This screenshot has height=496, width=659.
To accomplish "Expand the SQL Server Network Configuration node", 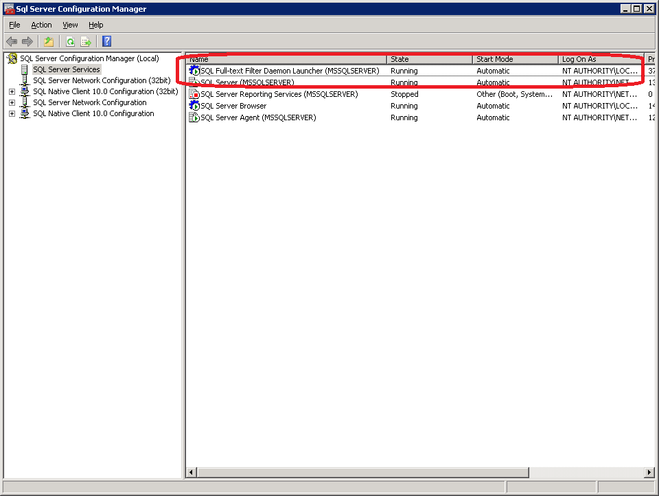I will pyautogui.click(x=12, y=102).
